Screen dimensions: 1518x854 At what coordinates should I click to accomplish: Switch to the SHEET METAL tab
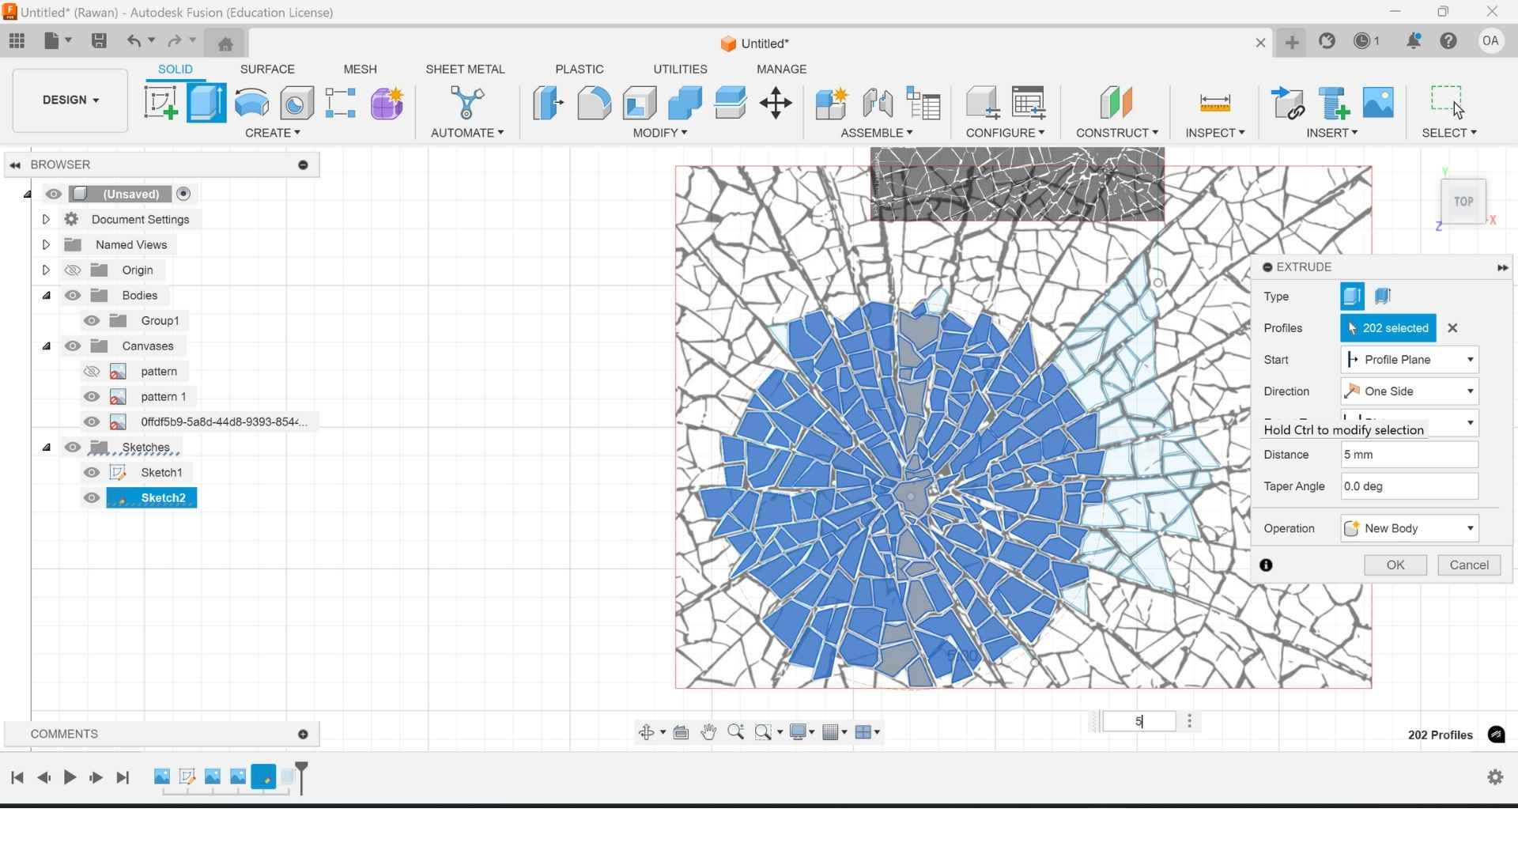(x=465, y=70)
